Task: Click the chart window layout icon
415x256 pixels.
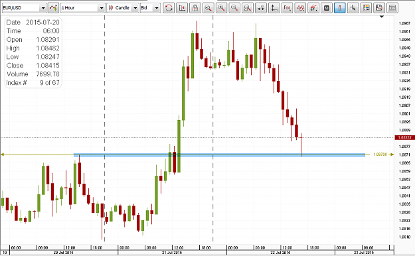Action: click(x=392, y=8)
